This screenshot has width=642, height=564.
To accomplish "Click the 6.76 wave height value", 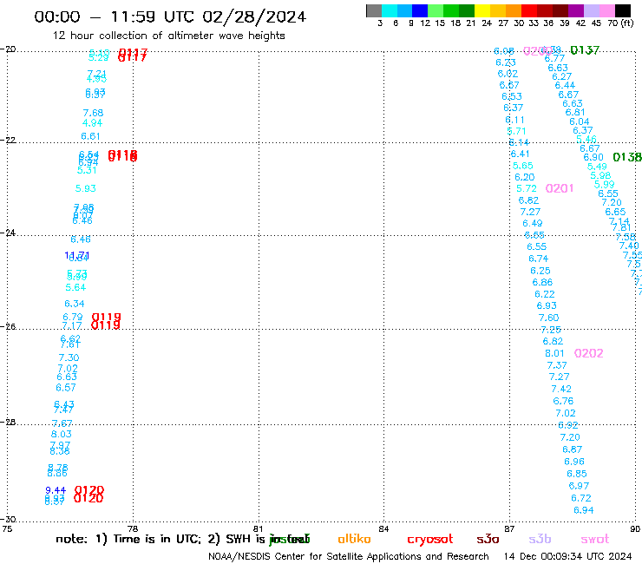I will [x=563, y=401].
